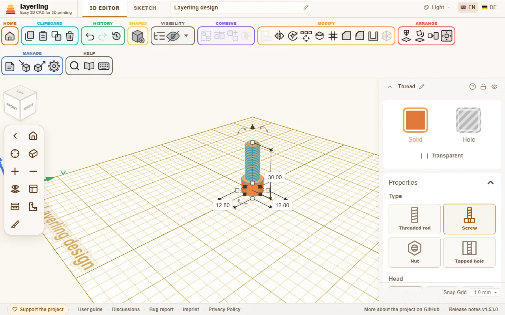
Task: Click the trash delete icon in Clipboard
Action: [70, 36]
